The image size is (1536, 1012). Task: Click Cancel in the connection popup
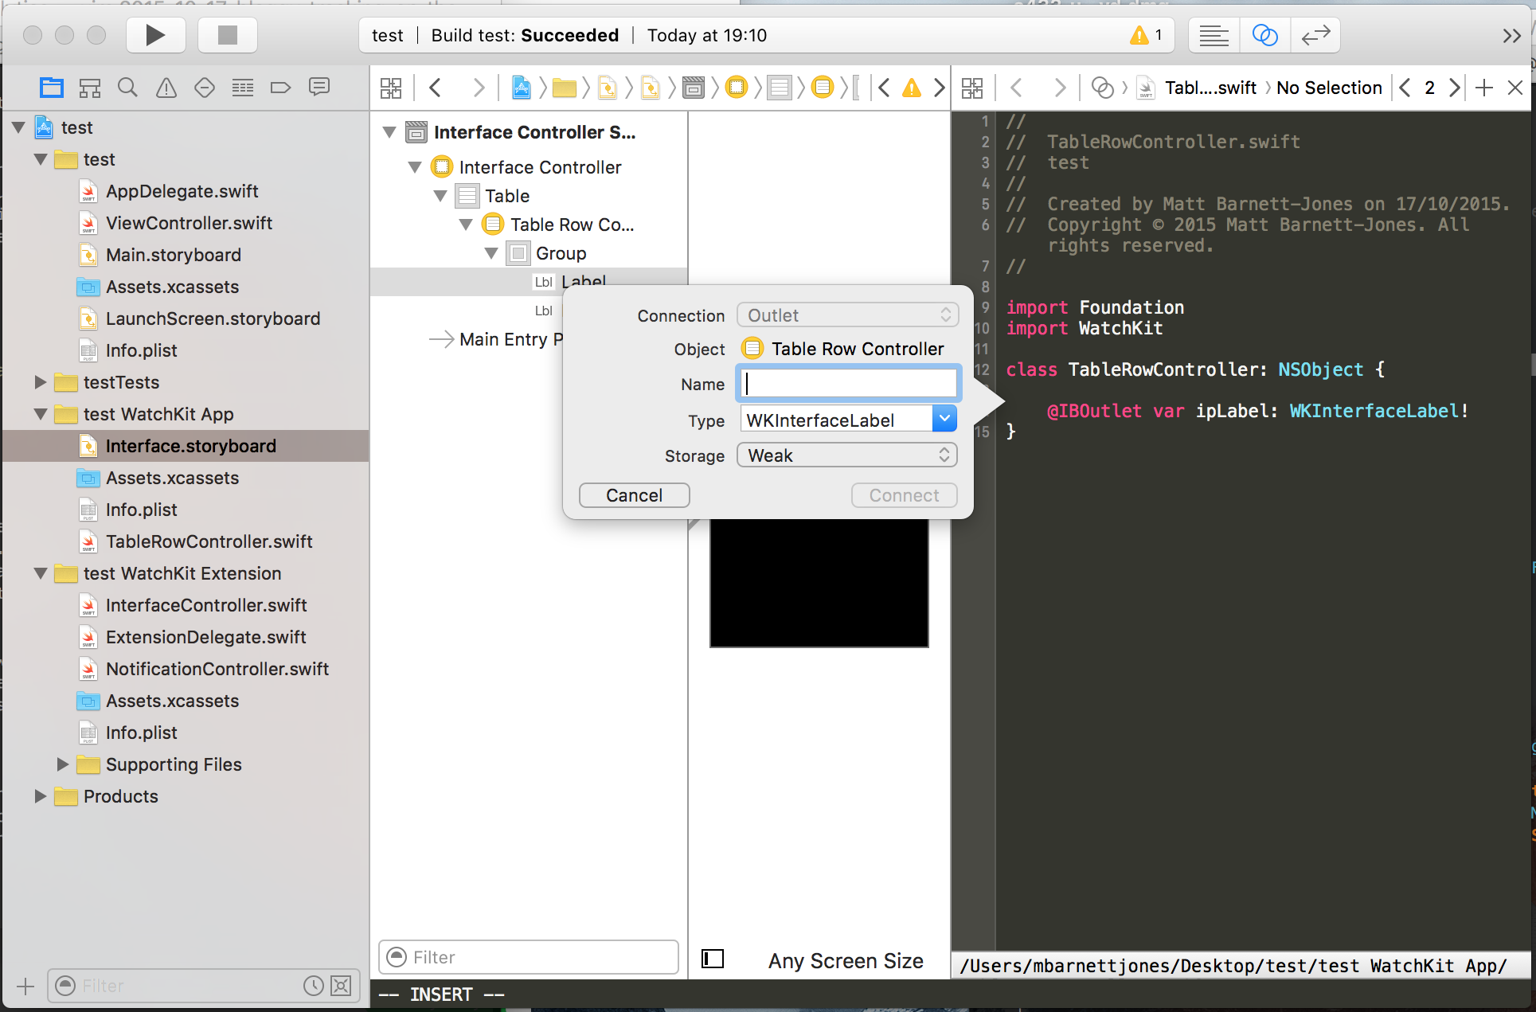(x=634, y=495)
